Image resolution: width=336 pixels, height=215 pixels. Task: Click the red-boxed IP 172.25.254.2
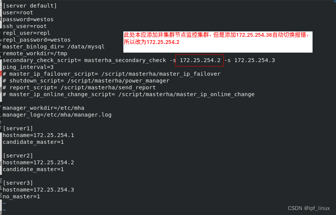coord(200,60)
